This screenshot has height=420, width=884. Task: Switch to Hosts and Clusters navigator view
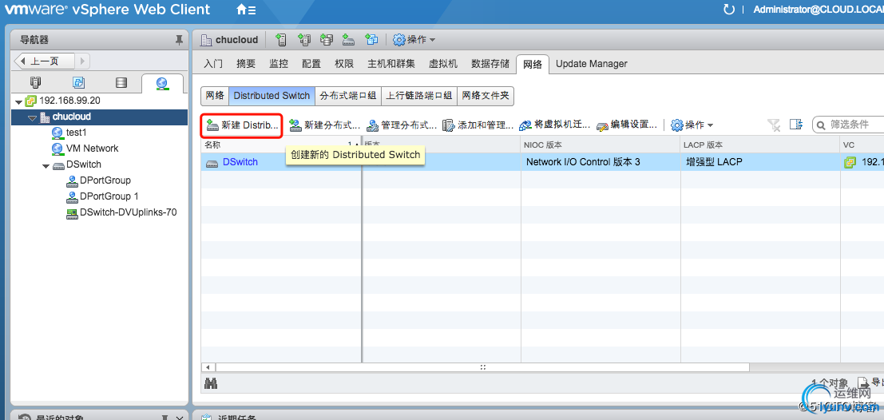pyautogui.click(x=35, y=83)
